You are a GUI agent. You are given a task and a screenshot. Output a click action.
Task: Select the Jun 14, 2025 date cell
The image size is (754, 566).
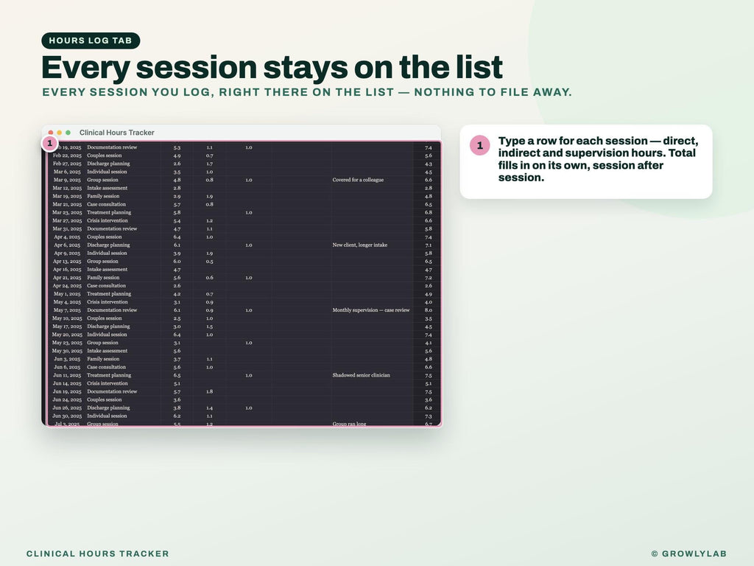point(67,383)
